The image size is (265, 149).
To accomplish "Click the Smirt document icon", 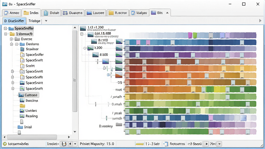I will pos(22,66).
